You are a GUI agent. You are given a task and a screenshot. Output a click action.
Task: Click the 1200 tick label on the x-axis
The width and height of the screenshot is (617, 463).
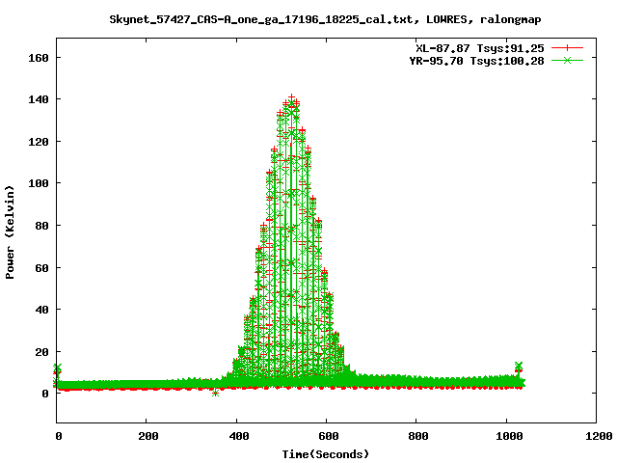(596, 436)
